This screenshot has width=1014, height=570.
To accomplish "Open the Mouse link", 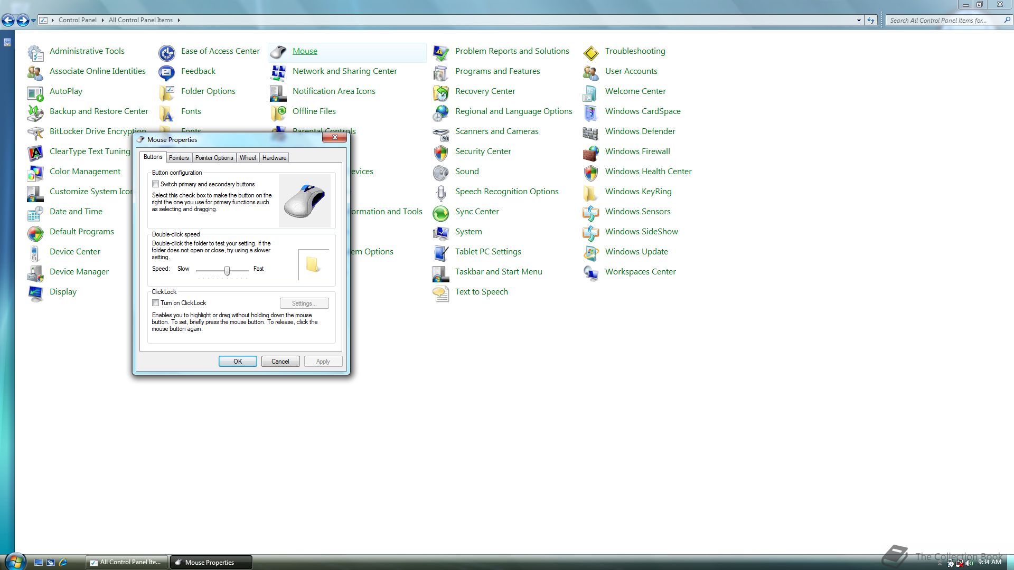I will [305, 51].
